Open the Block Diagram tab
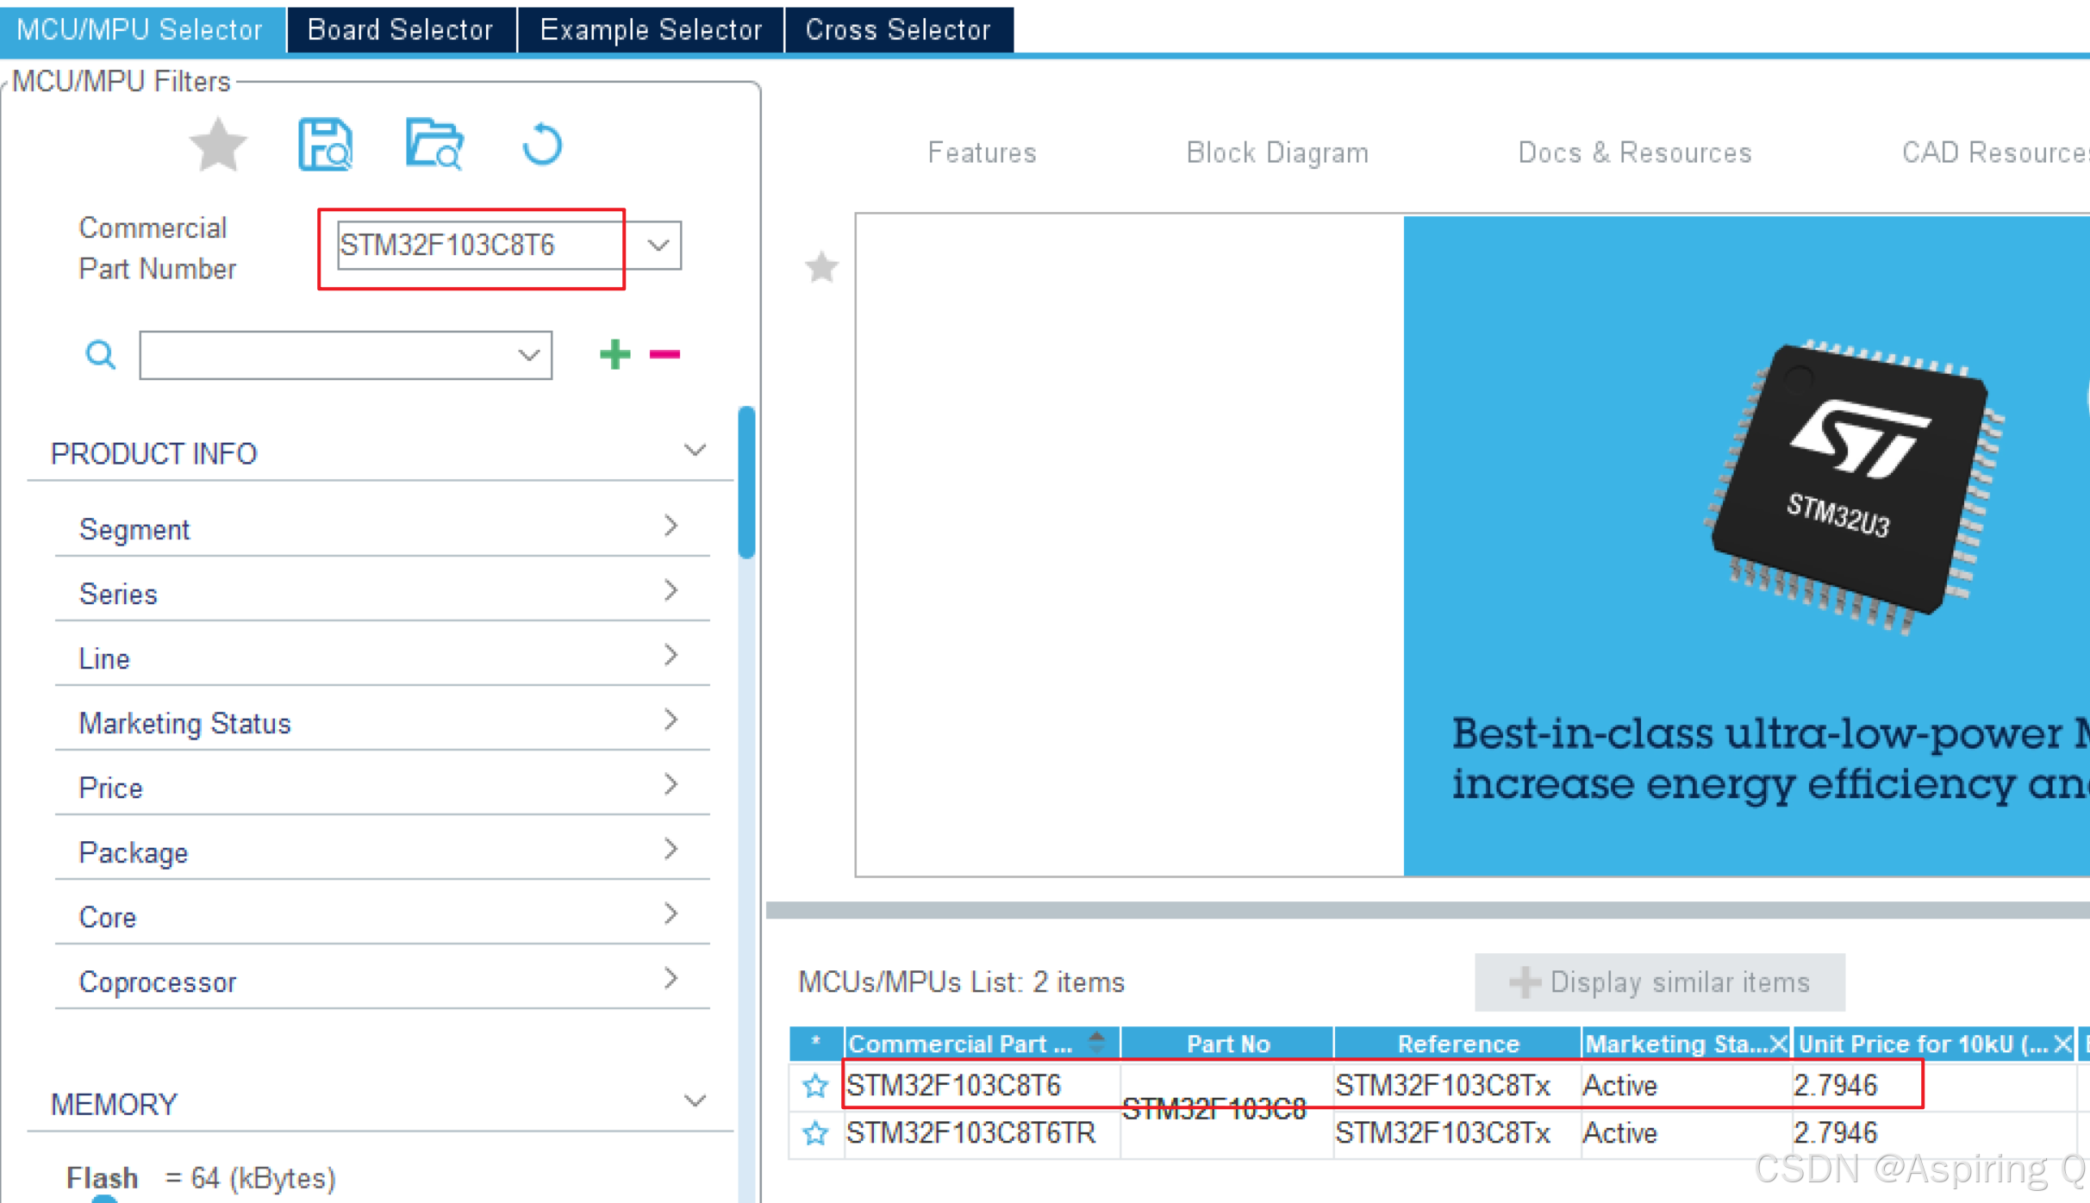The image size is (2090, 1203). (x=1277, y=153)
